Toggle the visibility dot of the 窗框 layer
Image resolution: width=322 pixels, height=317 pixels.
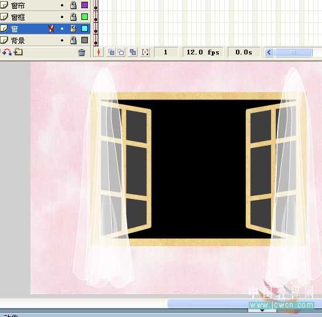coord(62,17)
